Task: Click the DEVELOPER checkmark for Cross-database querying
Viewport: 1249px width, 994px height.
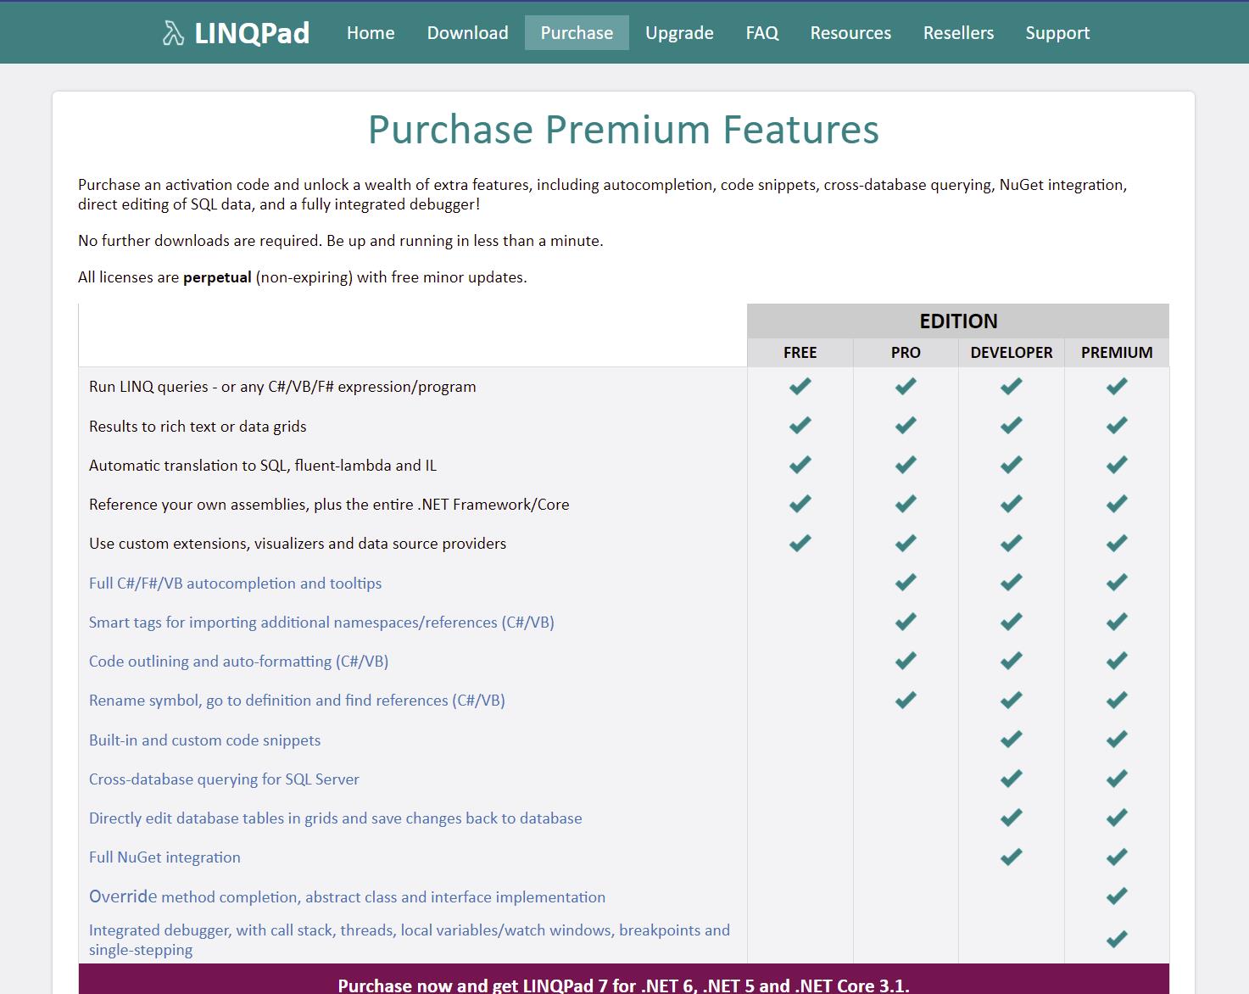Action: coord(1010,778)
